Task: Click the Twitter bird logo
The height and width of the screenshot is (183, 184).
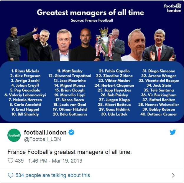Action: pos(172,132)
